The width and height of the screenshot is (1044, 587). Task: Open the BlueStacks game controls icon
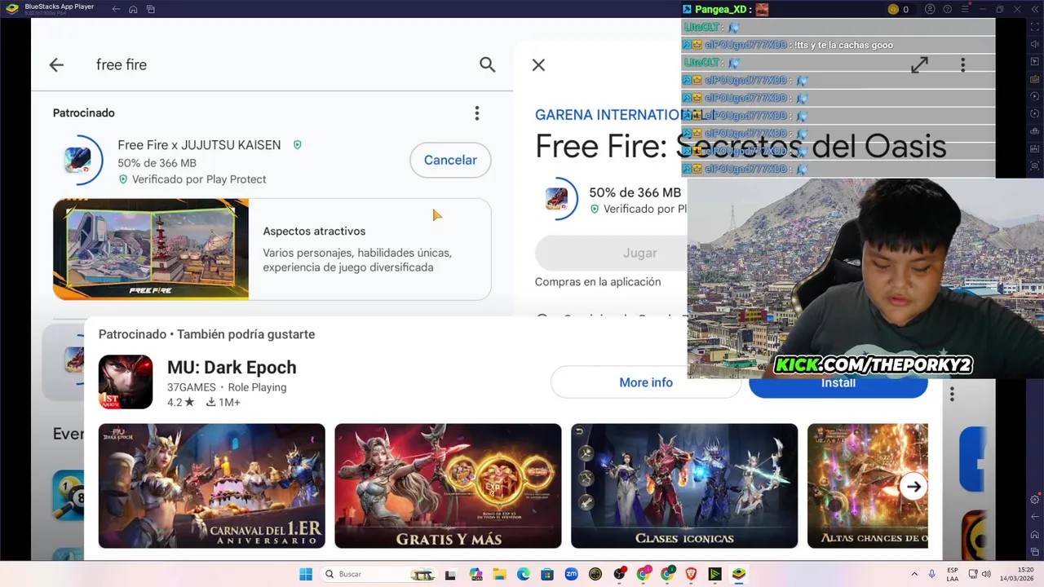(1035, 79)
